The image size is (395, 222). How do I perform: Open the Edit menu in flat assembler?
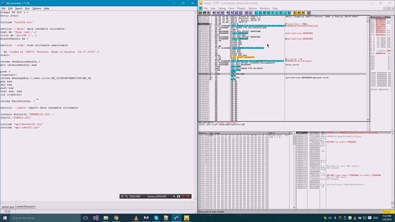pos(10,9)
